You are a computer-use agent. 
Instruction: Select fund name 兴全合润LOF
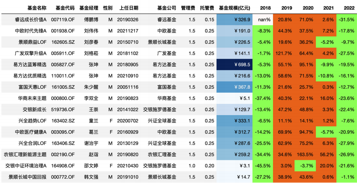[32, 143]
